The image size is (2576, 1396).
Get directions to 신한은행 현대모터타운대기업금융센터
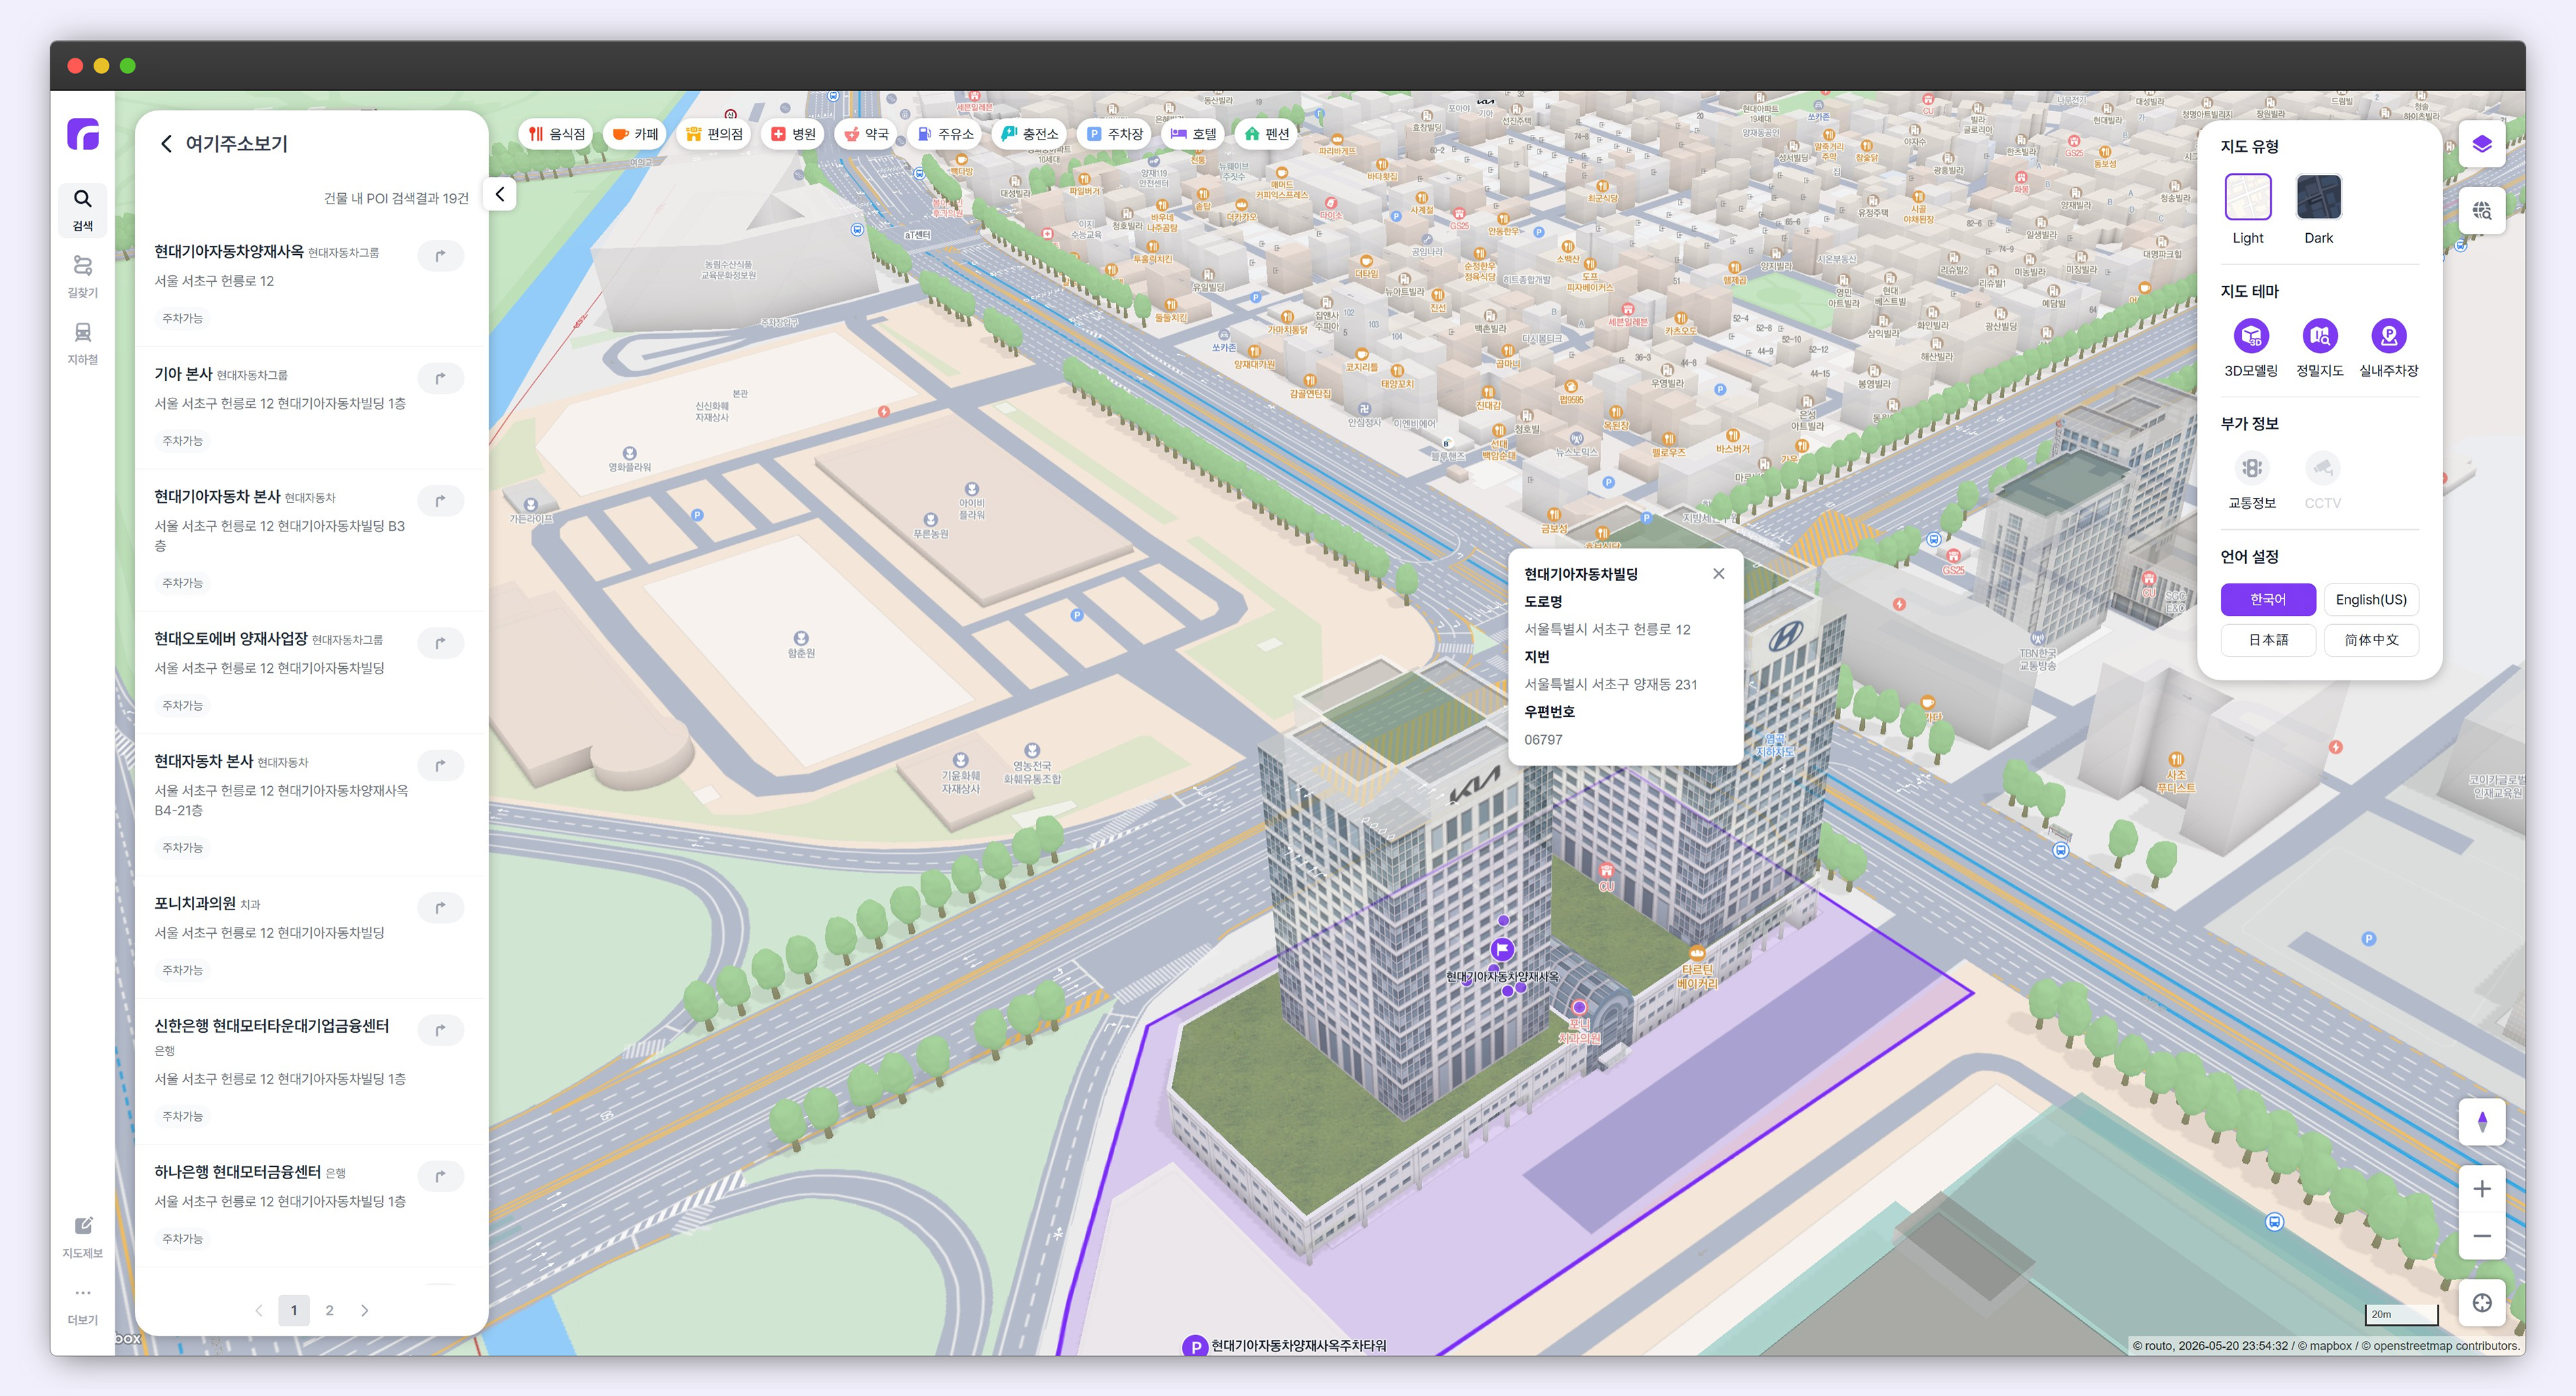pyautogui.click(x=440, y=1029)
